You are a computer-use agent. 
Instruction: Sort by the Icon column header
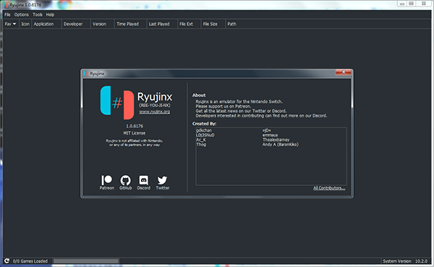(x=25, y=24)
